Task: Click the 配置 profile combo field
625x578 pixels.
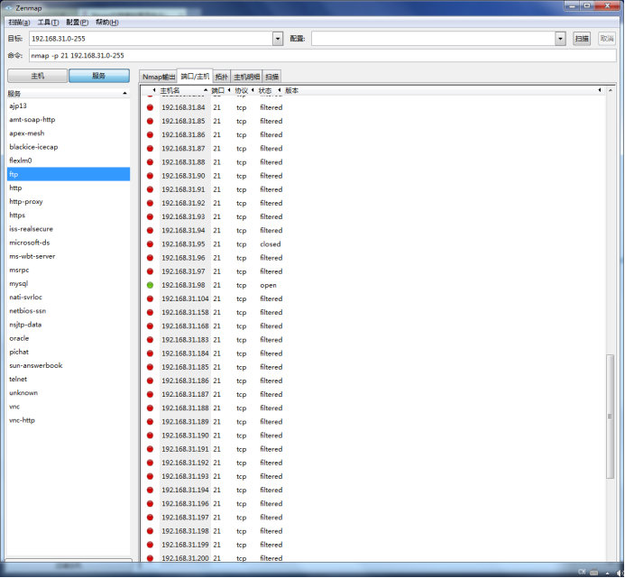Action: point(433,39)
